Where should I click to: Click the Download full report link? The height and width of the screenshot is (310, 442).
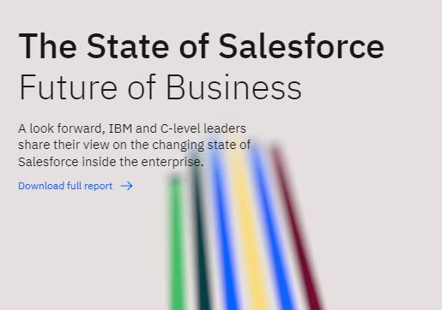pyautogui.click(x=76, y=186)
